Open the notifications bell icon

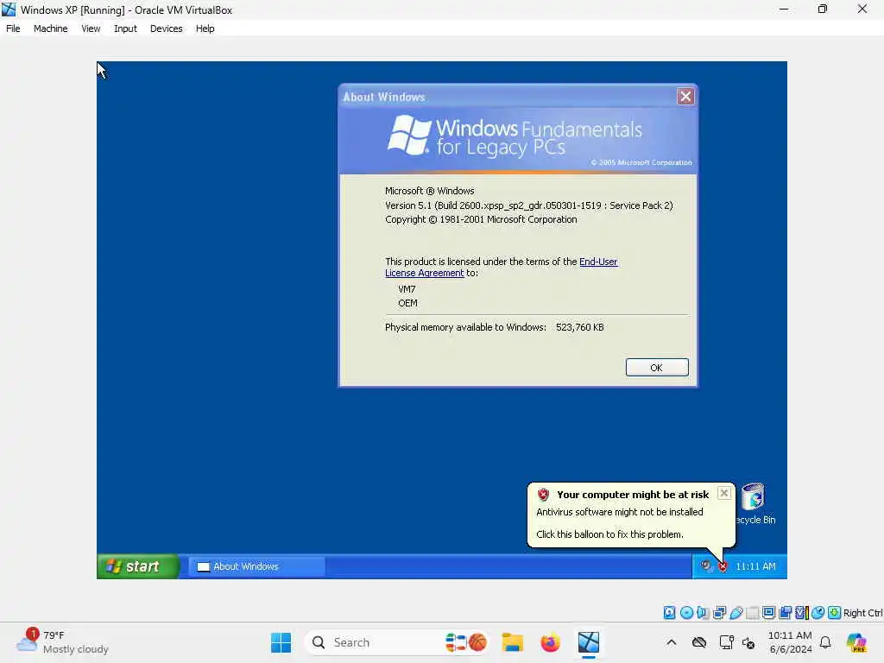(x=825, y=642)
